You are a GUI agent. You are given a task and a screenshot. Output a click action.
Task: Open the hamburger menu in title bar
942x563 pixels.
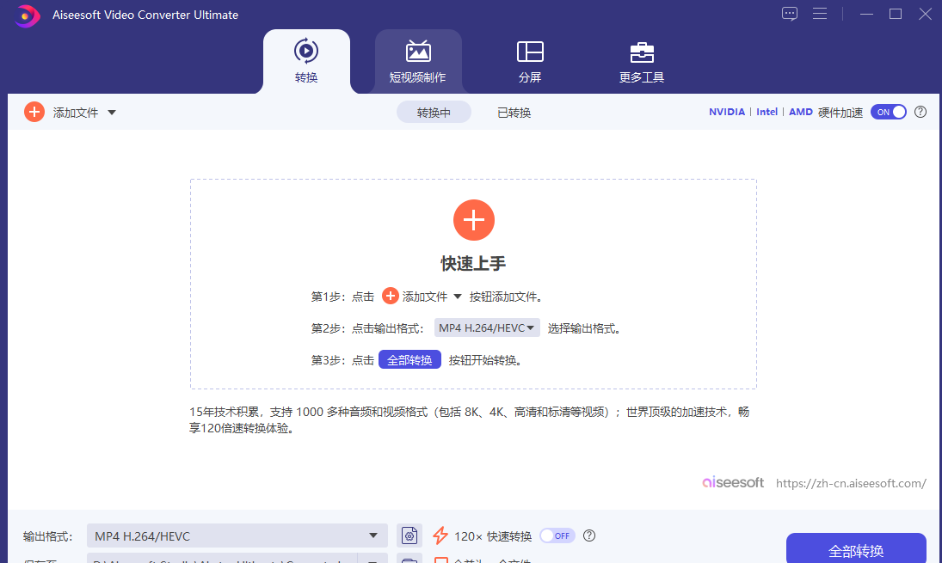820,14
